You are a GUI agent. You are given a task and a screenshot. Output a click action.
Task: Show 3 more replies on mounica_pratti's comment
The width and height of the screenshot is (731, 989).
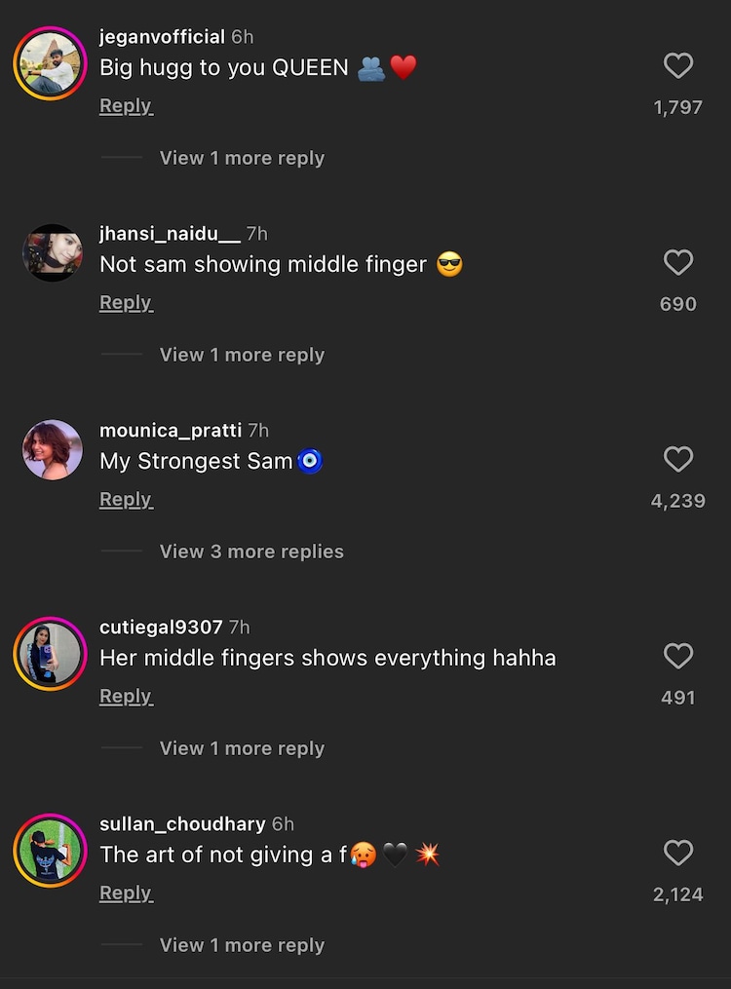tap(251, 551)
